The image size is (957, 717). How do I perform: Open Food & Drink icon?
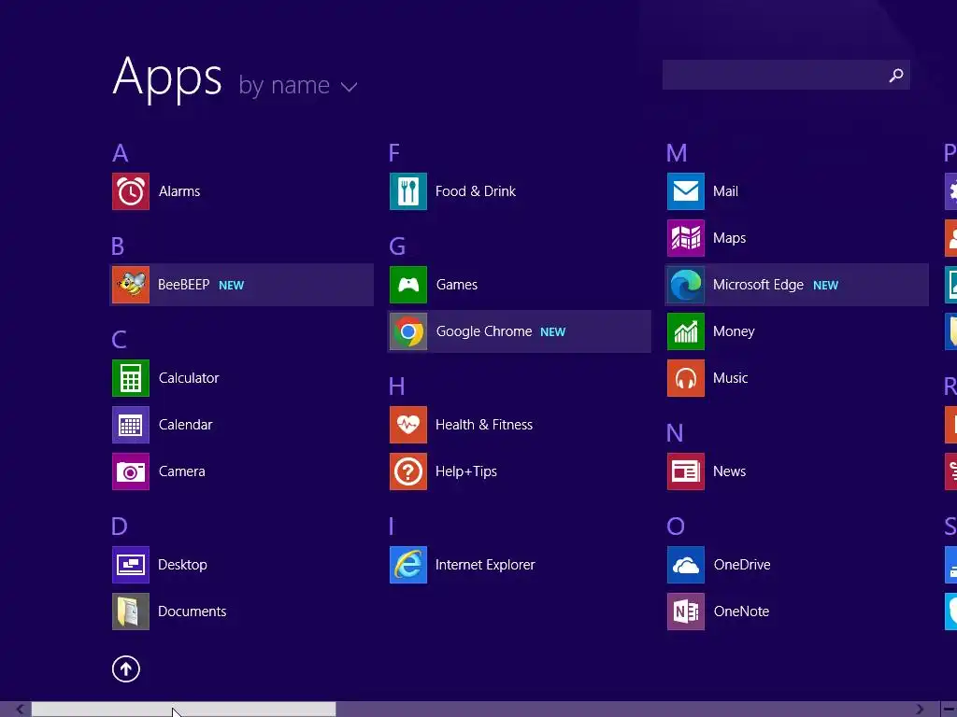408,191
